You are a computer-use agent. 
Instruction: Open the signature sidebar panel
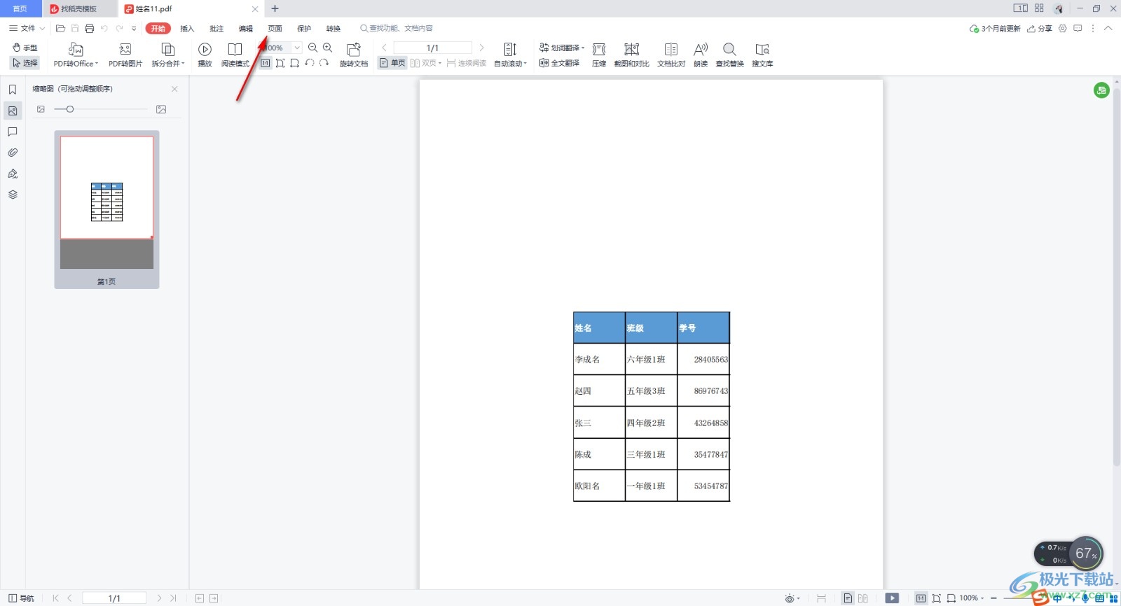(13, 174)
